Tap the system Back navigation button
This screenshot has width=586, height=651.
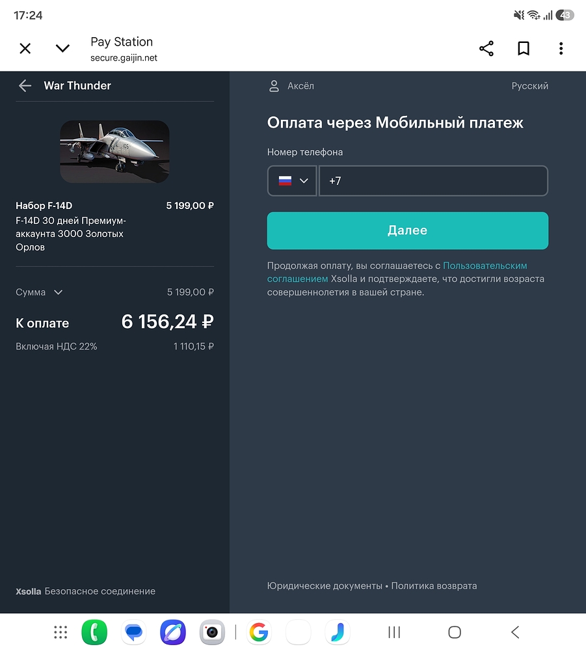coord(515,632)
